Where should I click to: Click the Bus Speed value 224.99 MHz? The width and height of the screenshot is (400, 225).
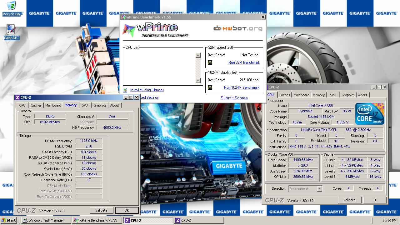point(303,171)
